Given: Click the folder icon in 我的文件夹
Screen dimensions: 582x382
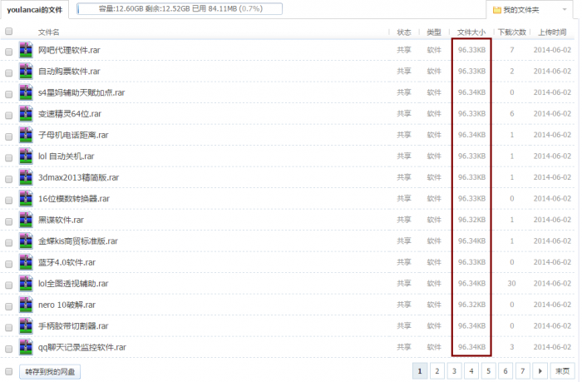Looking at the screenshot, I should pyautogui.click(x=496, y=10).
